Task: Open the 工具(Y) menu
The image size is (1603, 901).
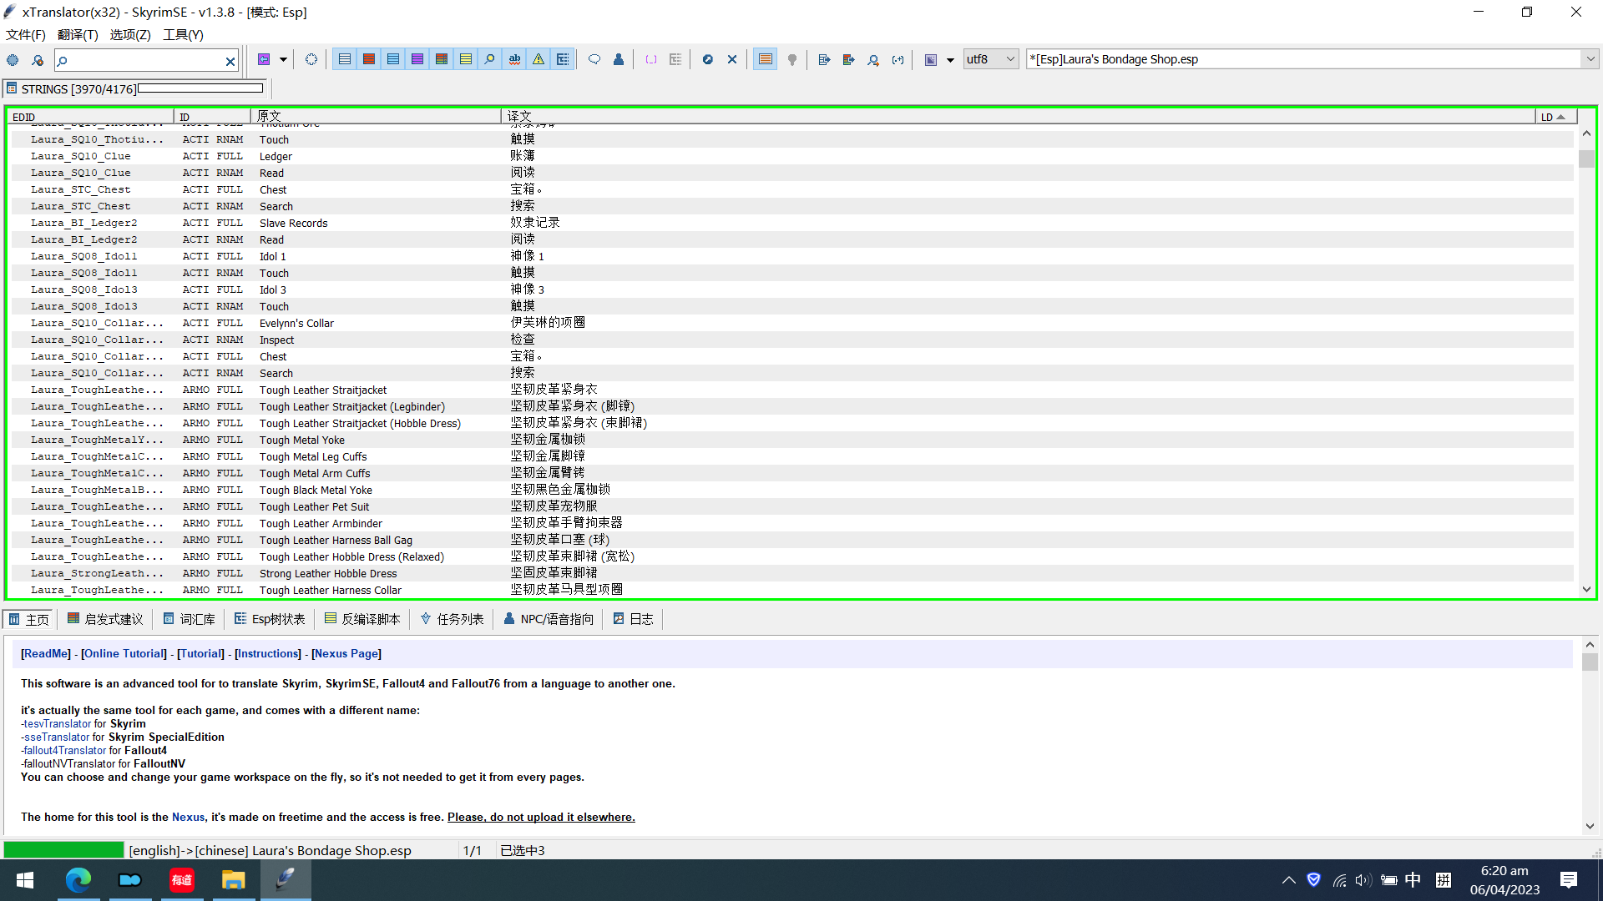Action: [x=183, y=34]
